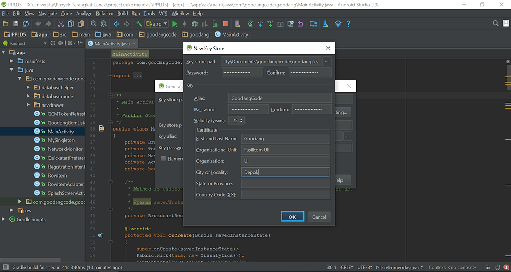Click the Project panel settings gear icon
The width and height of the screenshot is (511, 272).
[71, 43]
